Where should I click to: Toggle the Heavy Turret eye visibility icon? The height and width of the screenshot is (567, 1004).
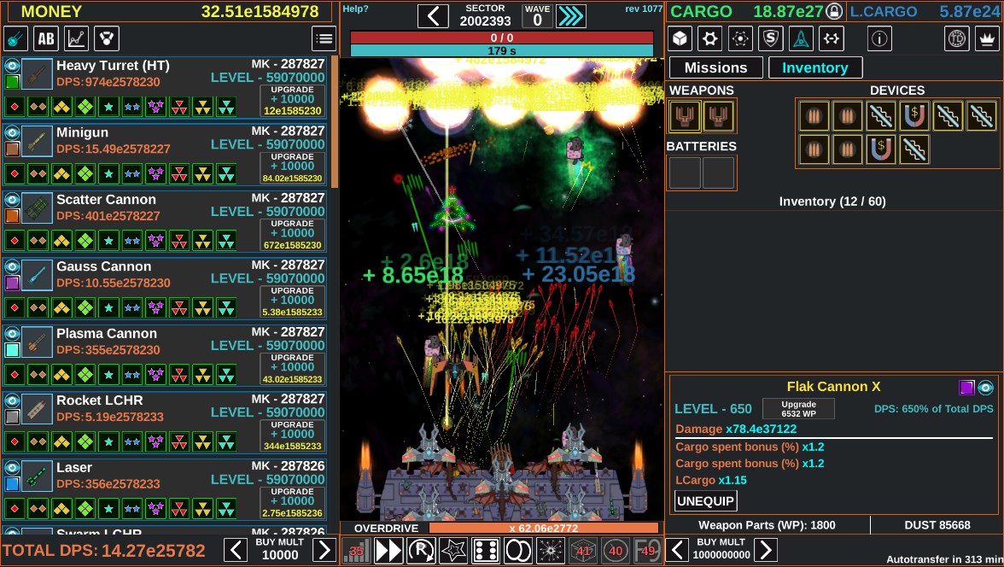pos(12,65)
